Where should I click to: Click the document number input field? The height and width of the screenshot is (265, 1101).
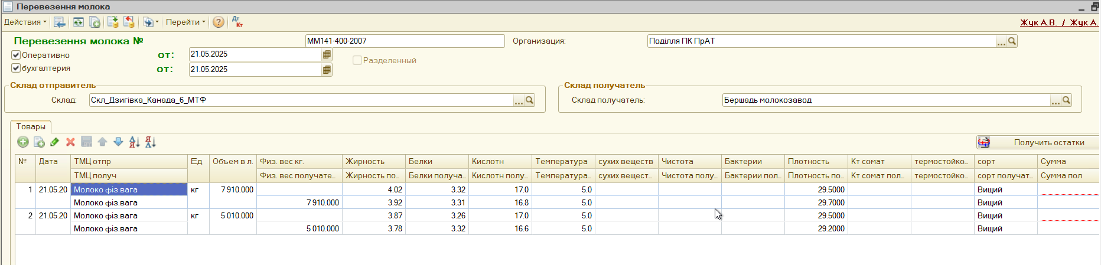(405, 41)
